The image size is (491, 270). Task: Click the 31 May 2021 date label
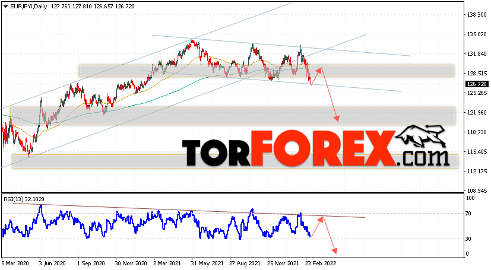(207, 263)
